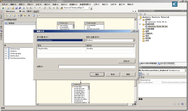This screenshot has height=111, width=188.
Task: Click the 说明 description input field
Action: click(97, 67)
